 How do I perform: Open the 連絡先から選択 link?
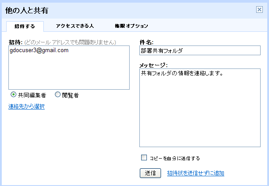point(26,106)
